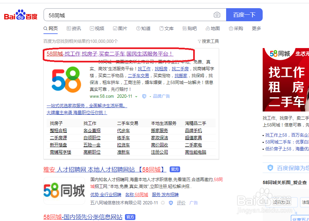Image resolution: width=309 pixels, height=221 pixels.
Task: Open the 搜索工具 filter
Action: point(208,41)
